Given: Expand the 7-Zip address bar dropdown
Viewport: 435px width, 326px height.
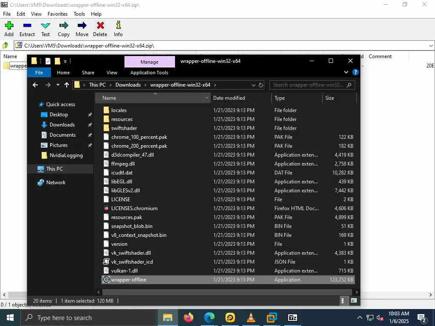Looking at the screenshot, I should pyautogui.click(x=431, y=45).
